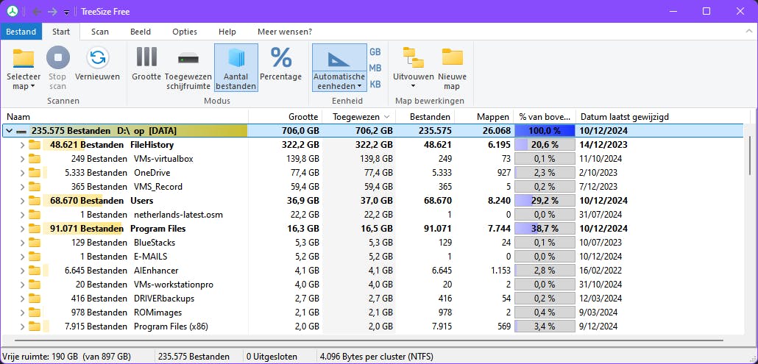Screen dimensions: 758x364
Task: Sort by the Bestanden column header
Action: (425, 116)
